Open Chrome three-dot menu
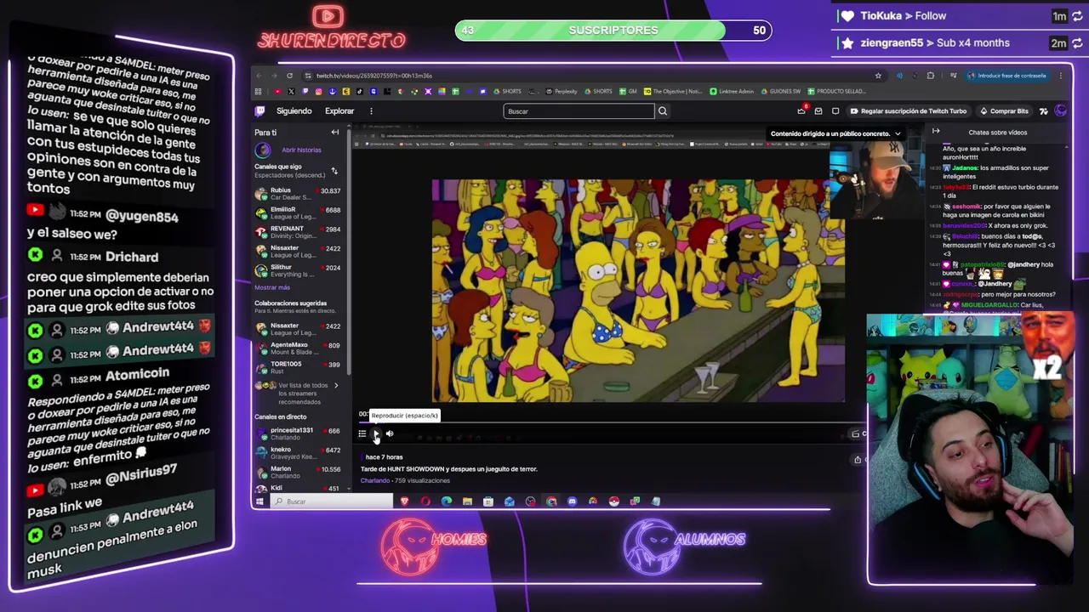 click(x=1061, y=76)
